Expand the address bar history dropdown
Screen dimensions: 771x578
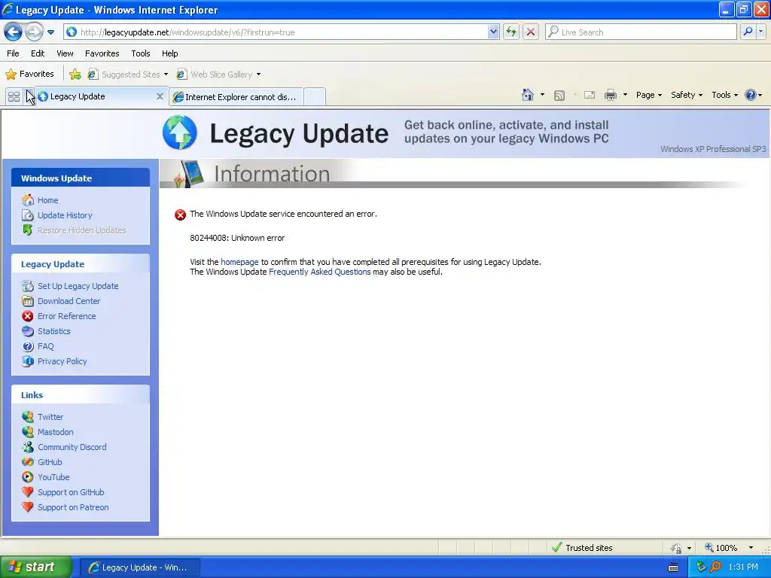click(494, 32)
